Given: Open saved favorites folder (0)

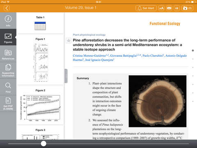Looking at the screenshot, I should pos(187,8).
